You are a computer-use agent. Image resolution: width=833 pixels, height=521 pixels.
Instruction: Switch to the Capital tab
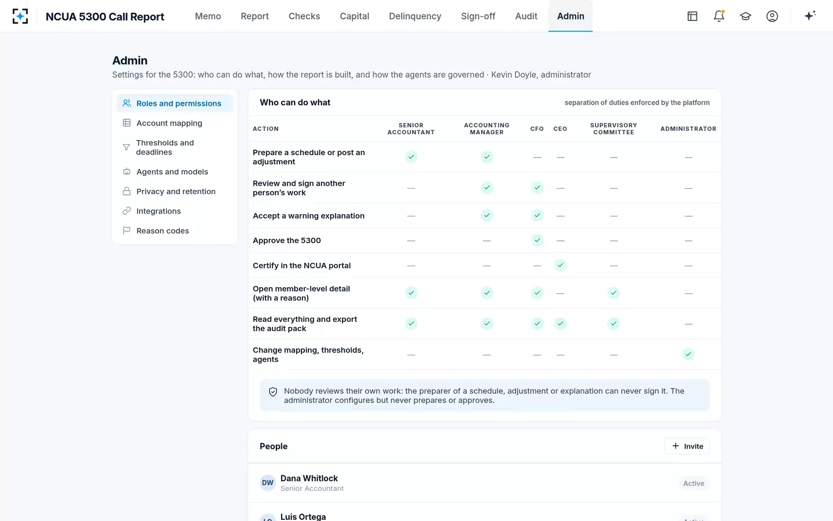[x=355, y=16]
